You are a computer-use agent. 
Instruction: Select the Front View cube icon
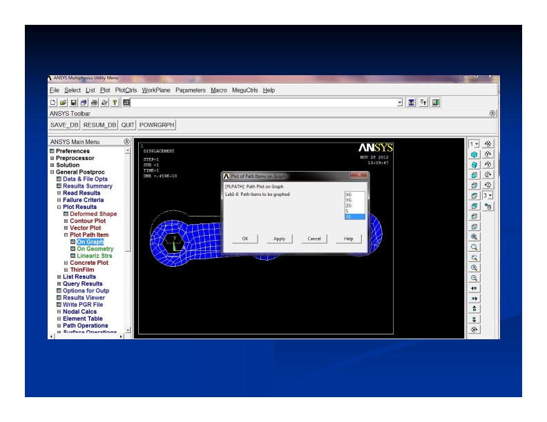474,174
